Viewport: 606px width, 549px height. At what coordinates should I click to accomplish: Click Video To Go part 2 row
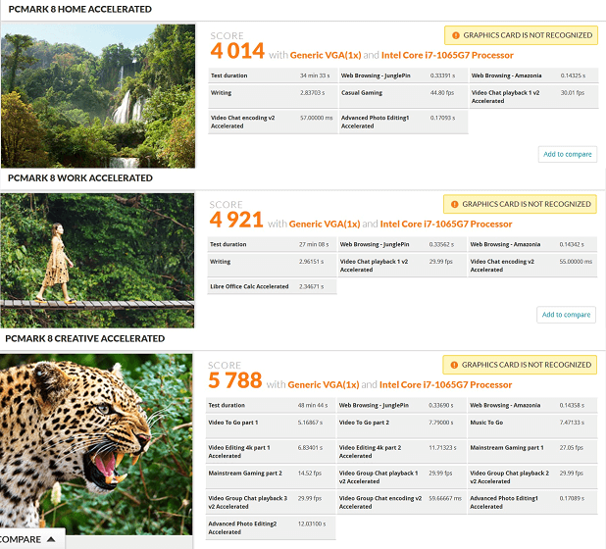[402, 426]
